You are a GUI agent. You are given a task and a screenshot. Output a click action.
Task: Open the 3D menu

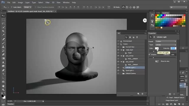point(53,2)
